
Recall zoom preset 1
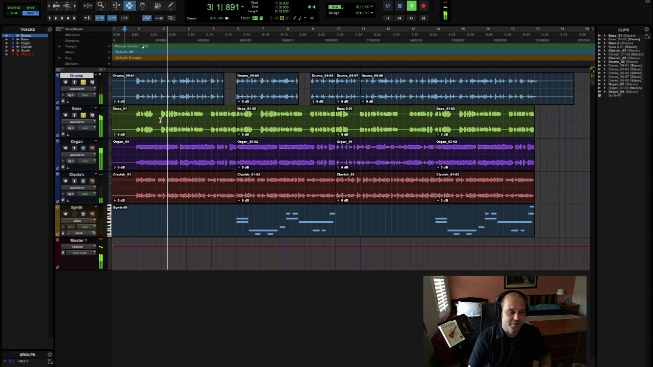(49, 18)
